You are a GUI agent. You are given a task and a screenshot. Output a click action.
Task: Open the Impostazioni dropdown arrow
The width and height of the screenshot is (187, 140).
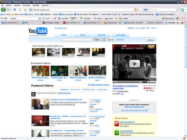tap(175, 19)
